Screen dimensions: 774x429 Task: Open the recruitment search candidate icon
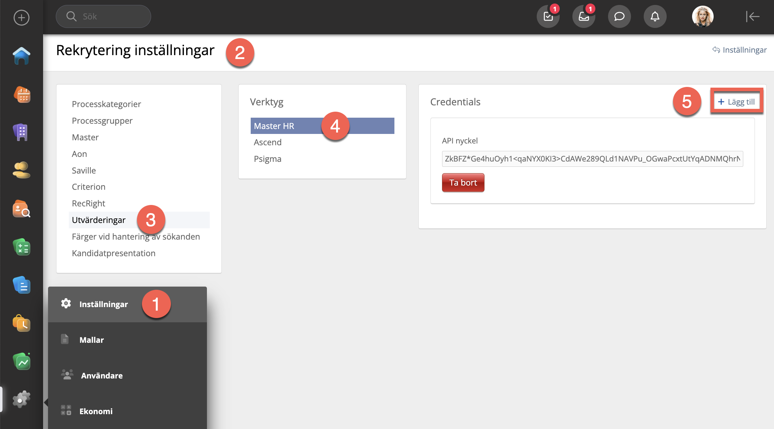pos(22,209)
